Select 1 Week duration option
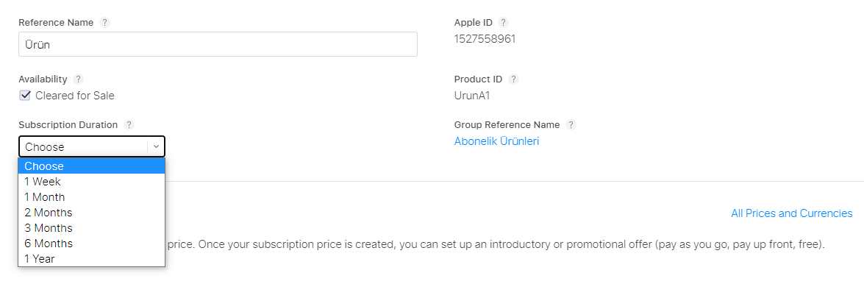 [x=91, y=182]
